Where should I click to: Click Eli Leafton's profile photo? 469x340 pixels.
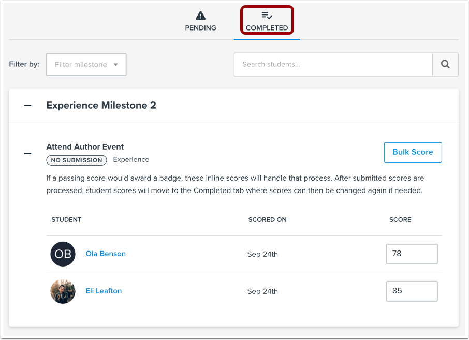click(63, 291)
